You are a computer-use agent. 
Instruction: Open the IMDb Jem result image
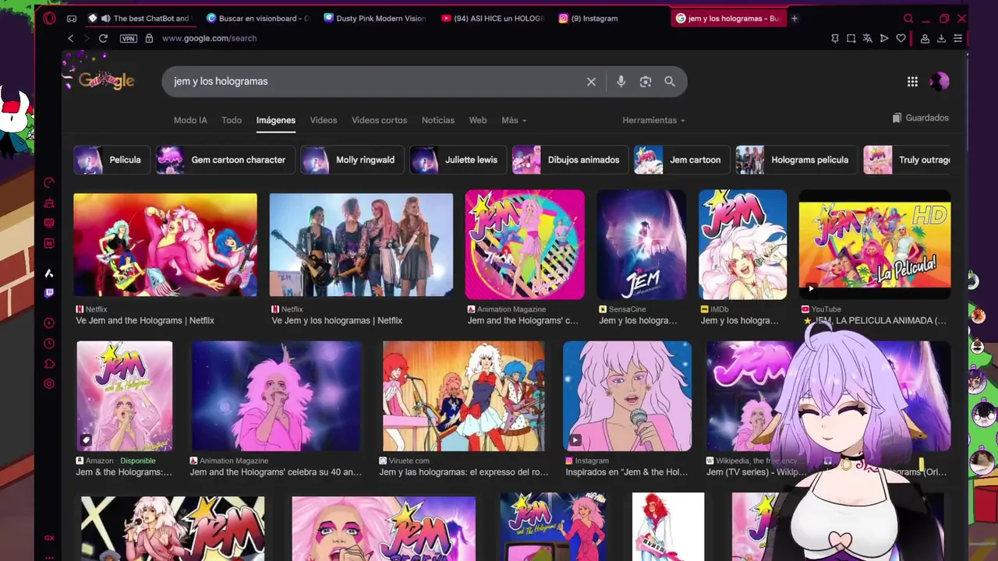coord(742,245)
